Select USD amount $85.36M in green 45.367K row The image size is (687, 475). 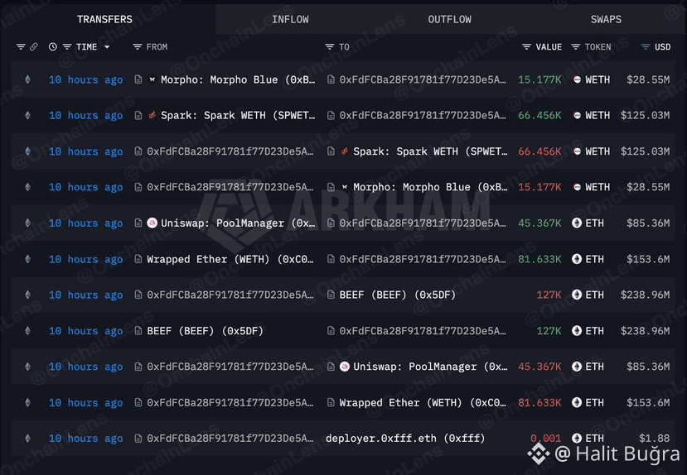pos(648,223)
